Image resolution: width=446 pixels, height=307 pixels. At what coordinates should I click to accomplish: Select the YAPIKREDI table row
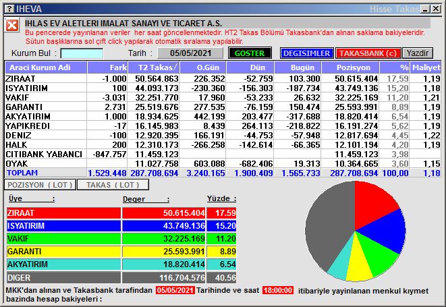223,125
